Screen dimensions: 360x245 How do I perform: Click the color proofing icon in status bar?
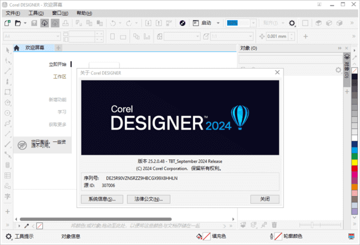[x=351, y=236]
